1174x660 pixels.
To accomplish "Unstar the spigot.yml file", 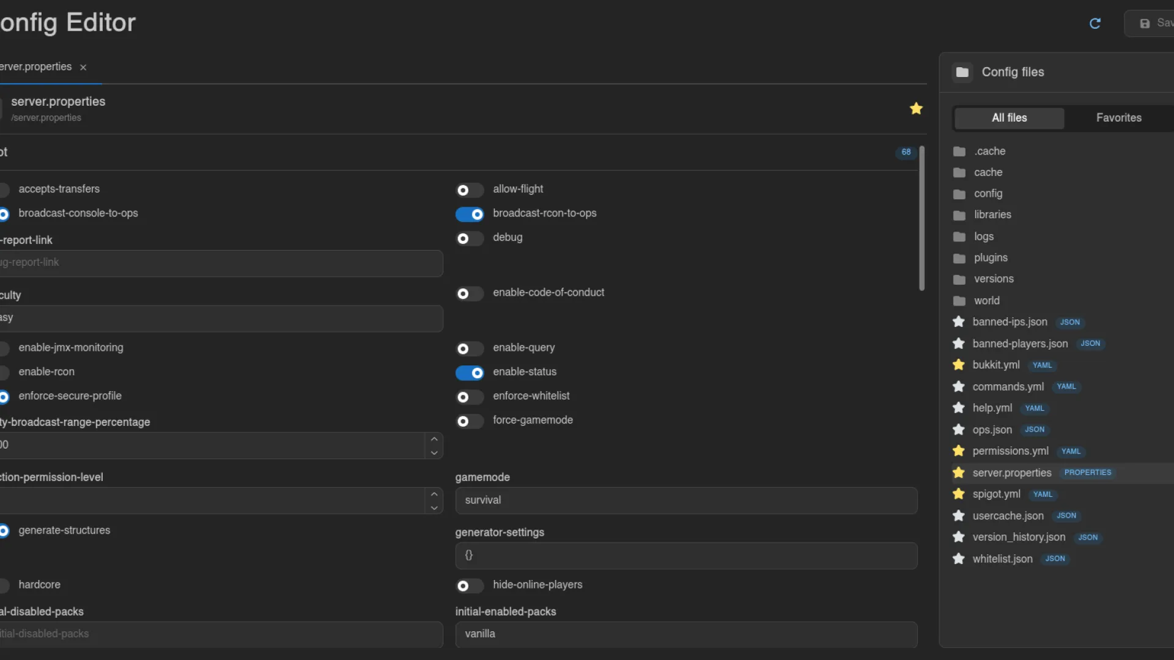I will click(959, 494).
